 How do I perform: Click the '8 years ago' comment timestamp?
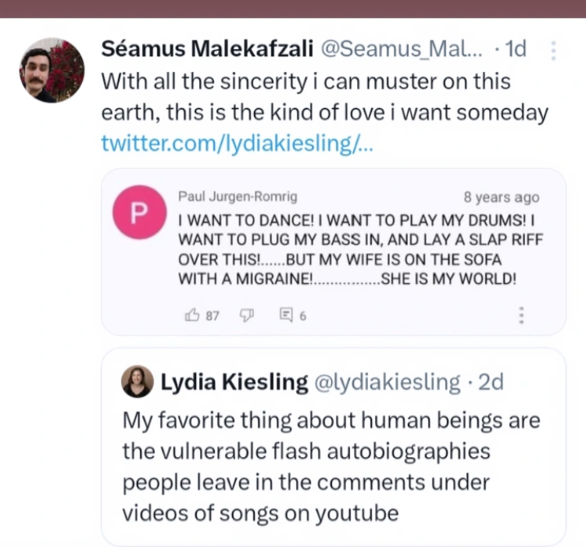[501, 198]
